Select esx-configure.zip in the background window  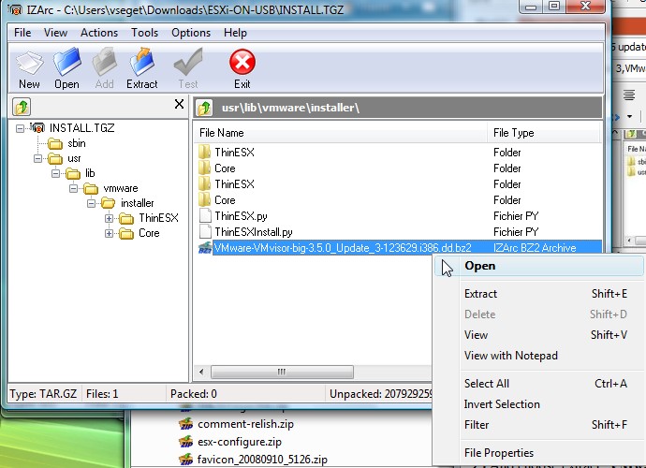click(x=240, y=442)
